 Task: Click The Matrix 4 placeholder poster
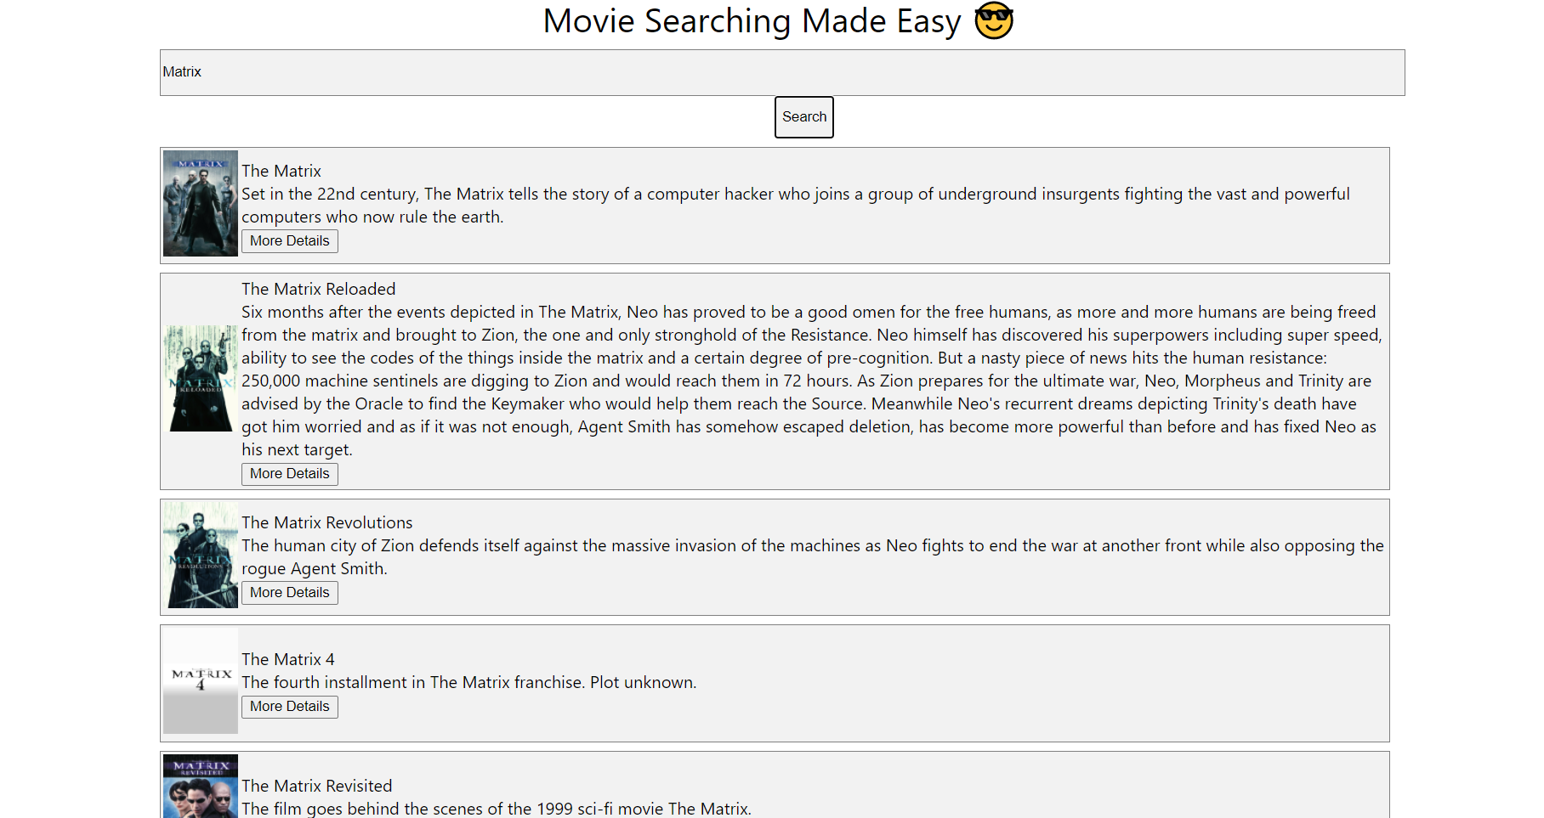200,682
